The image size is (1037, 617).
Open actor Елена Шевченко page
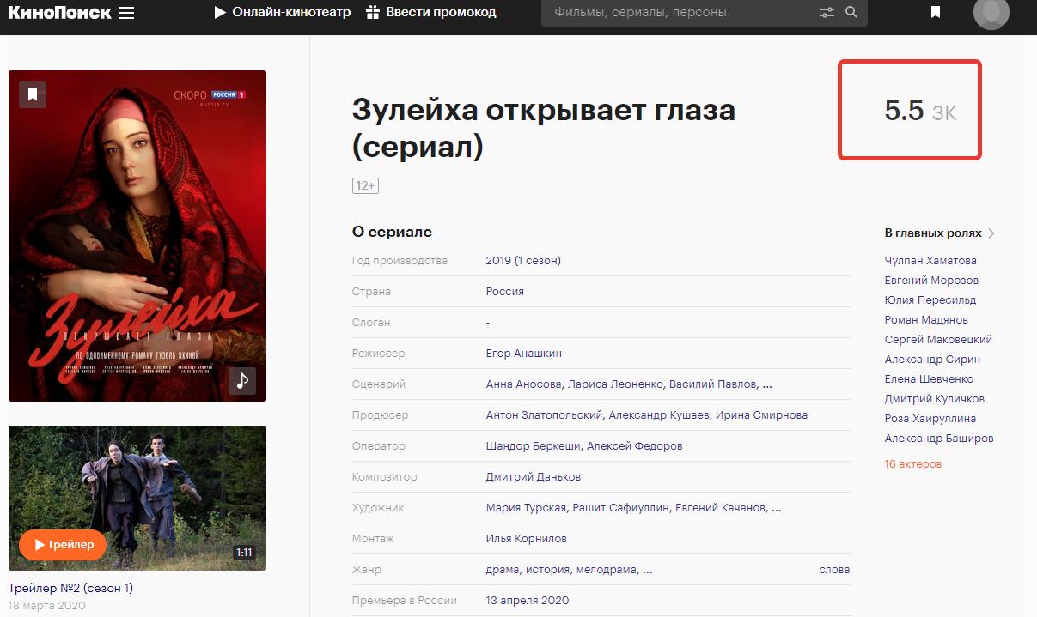click(x=929, y=378)
